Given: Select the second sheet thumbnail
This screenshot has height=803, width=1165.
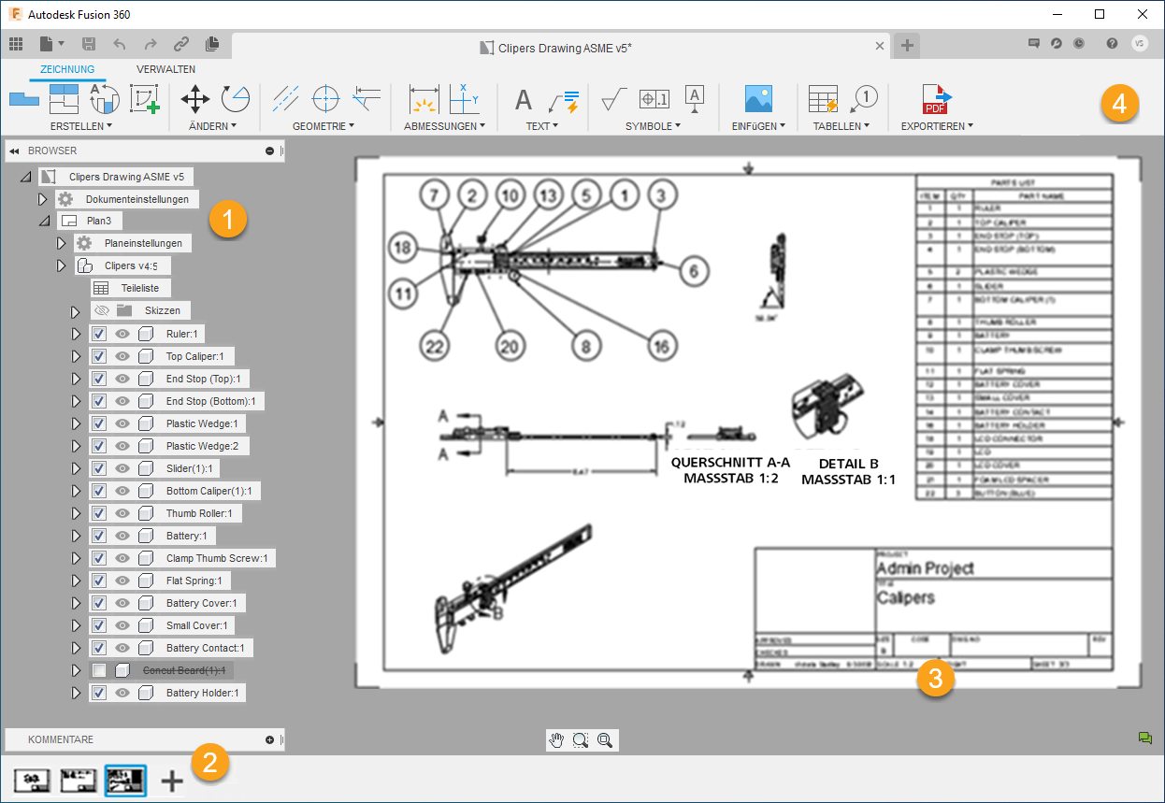Looking at the screenshot, I should point(79,781).
